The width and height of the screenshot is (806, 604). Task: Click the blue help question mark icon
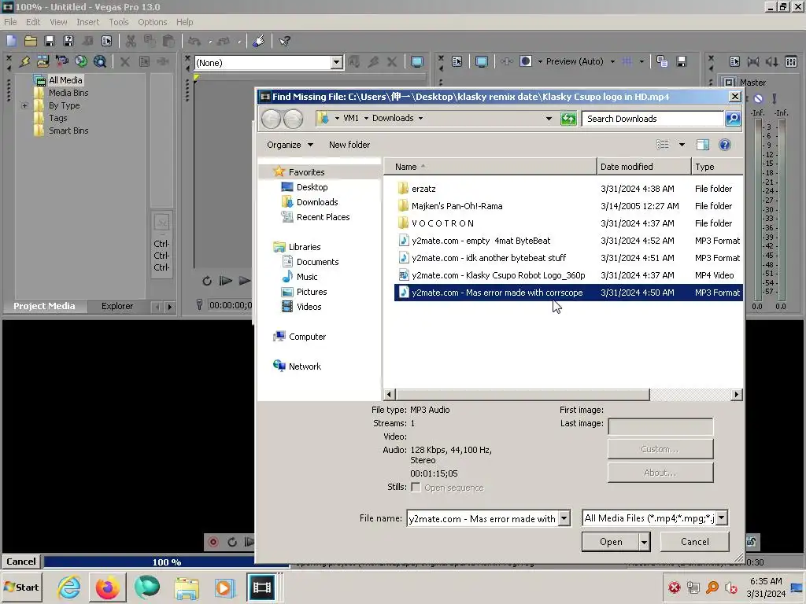point(725,145)
